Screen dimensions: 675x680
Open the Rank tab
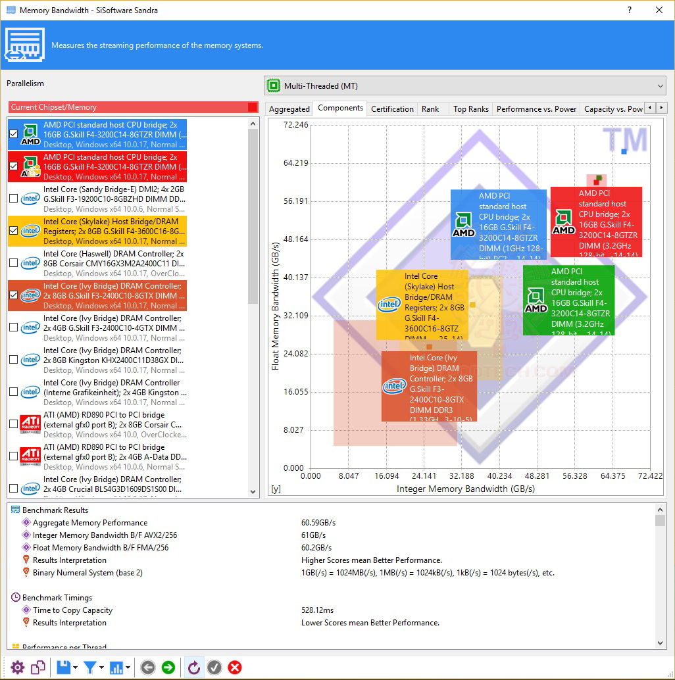tap(430, 109)
